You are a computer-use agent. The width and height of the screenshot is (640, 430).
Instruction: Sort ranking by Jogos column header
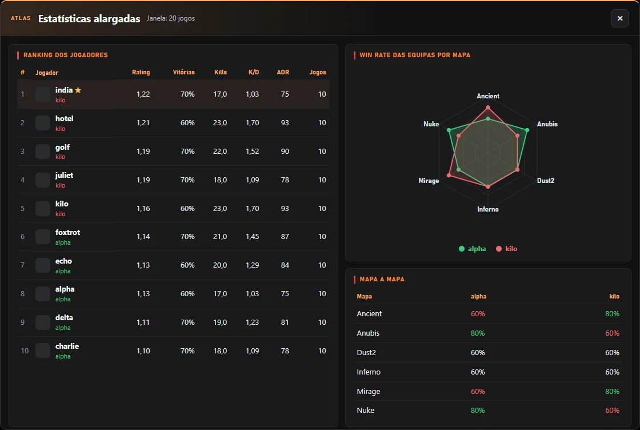point(318,72)
